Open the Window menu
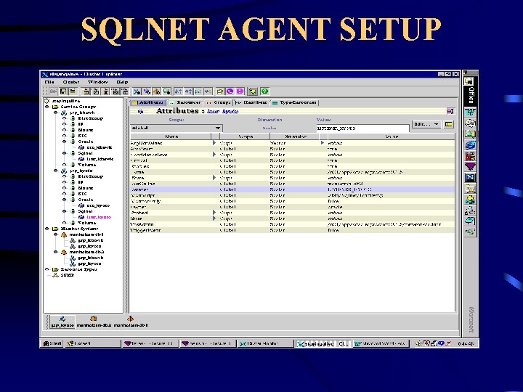 point(98,82)
